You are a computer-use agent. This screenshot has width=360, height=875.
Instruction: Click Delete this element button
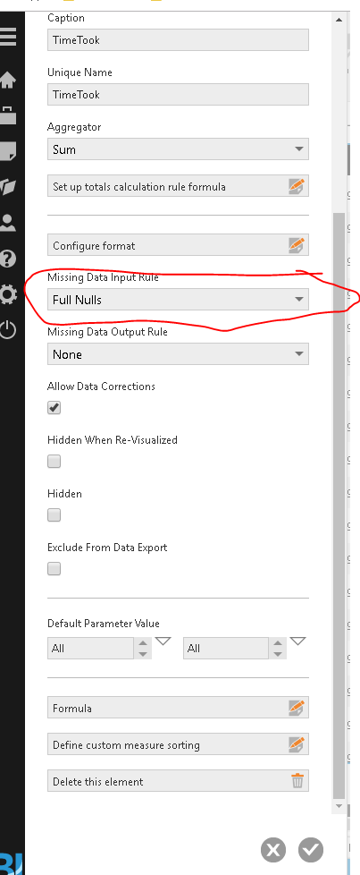pos(178,781)
